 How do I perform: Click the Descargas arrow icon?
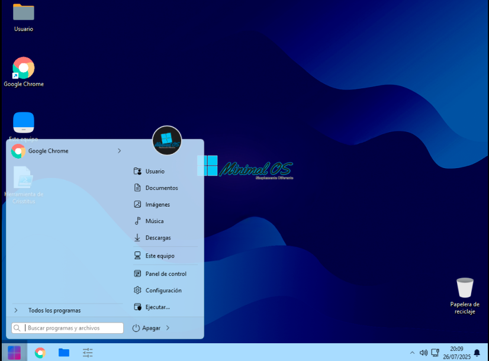137,237
